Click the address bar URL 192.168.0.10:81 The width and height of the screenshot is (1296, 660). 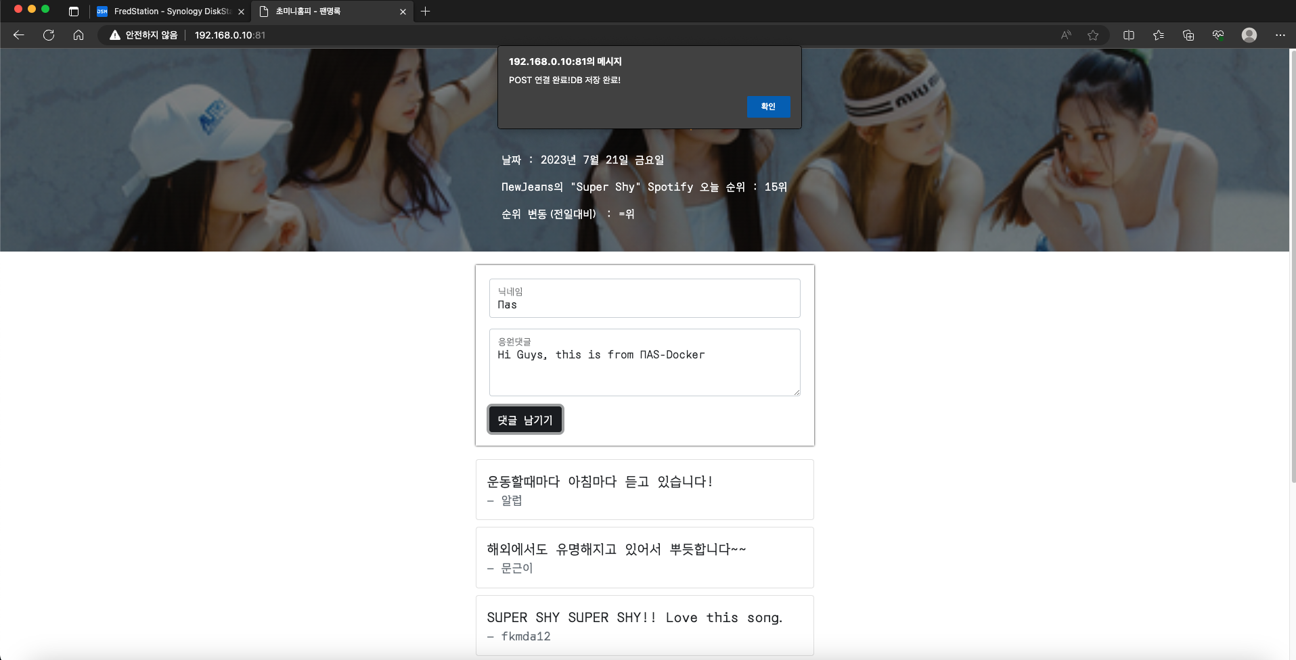[230, 35]
